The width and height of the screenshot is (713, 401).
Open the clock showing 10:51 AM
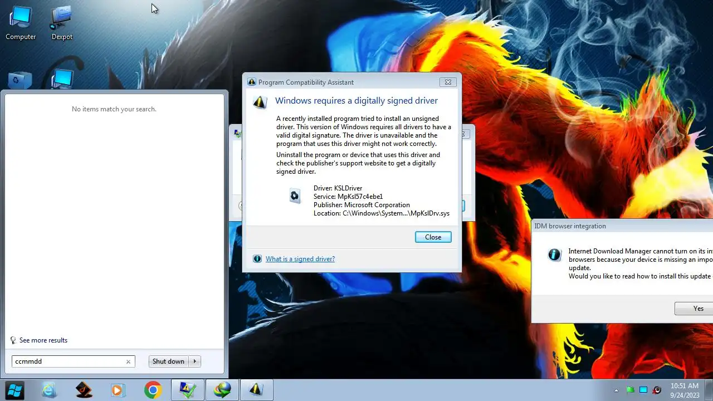click(x=684, y=390)
